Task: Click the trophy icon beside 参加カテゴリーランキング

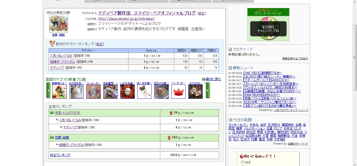Action: pos(52,44)
